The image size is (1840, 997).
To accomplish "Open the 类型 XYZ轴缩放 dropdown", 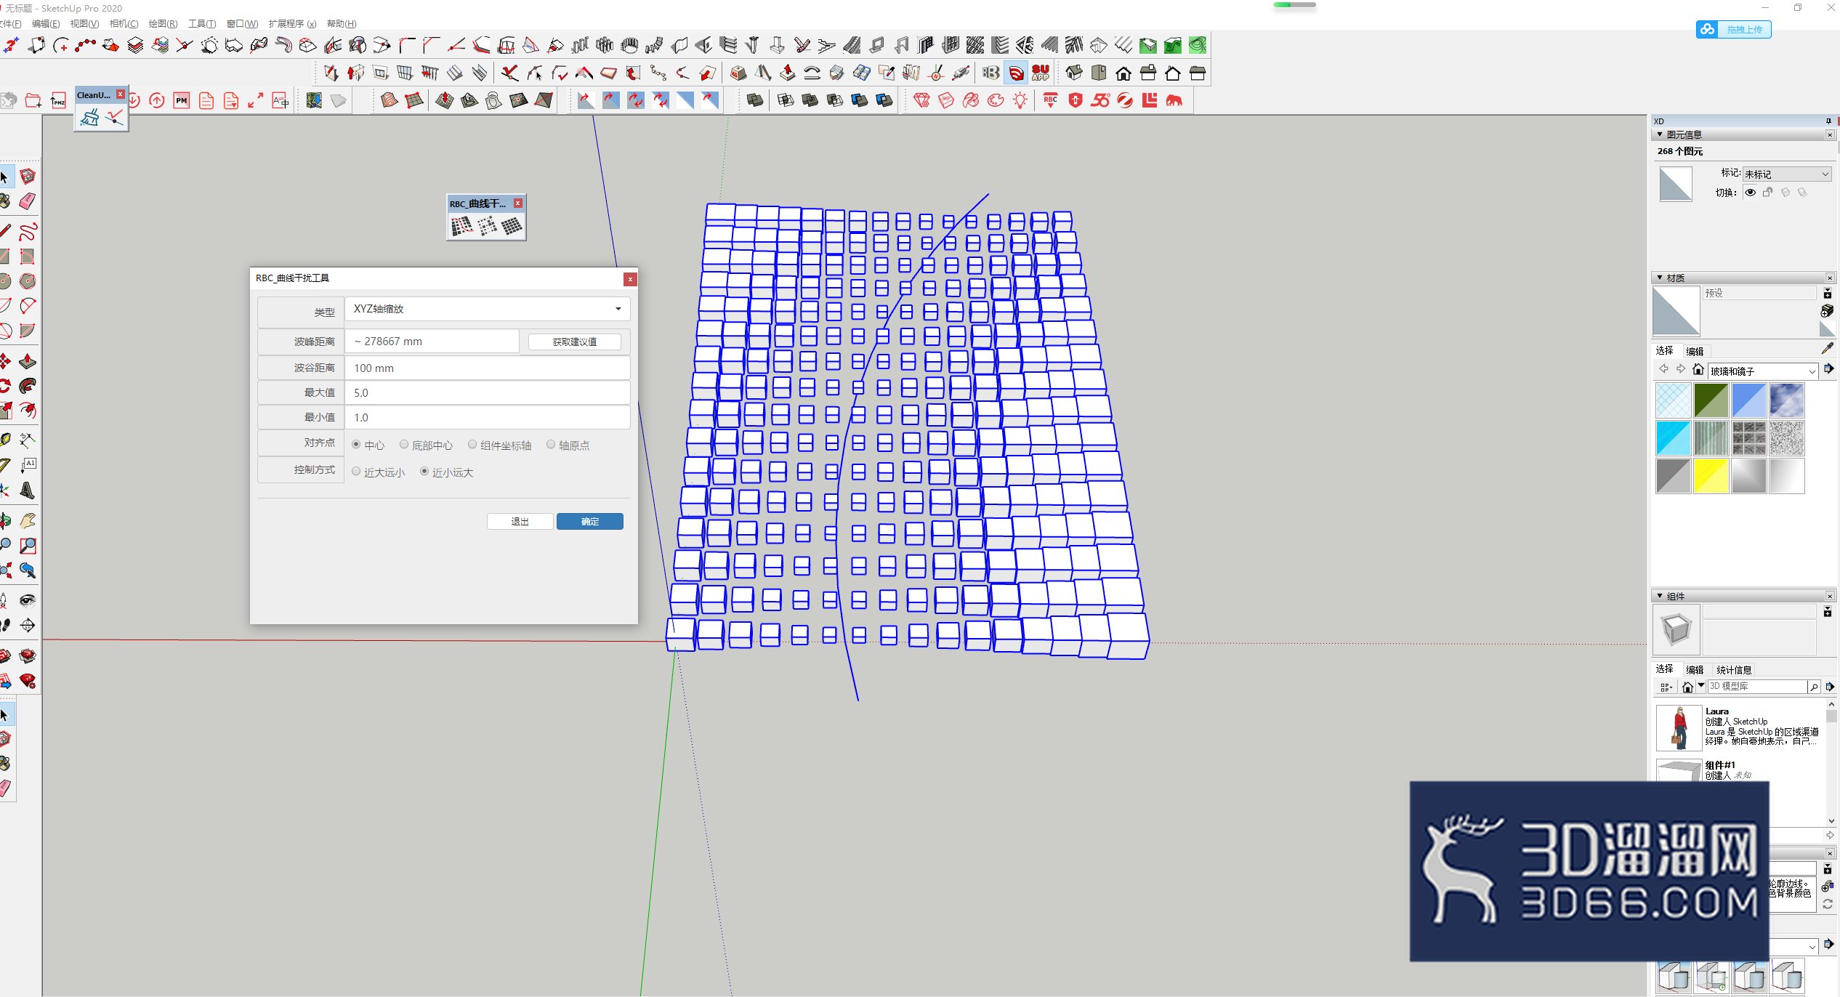I will [x=487, y=309].
